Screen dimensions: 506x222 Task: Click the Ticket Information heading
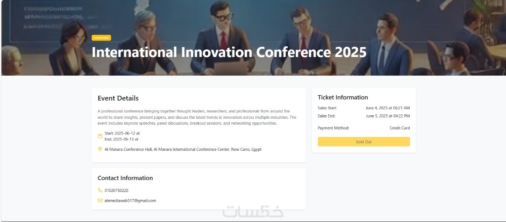(343, 97)
